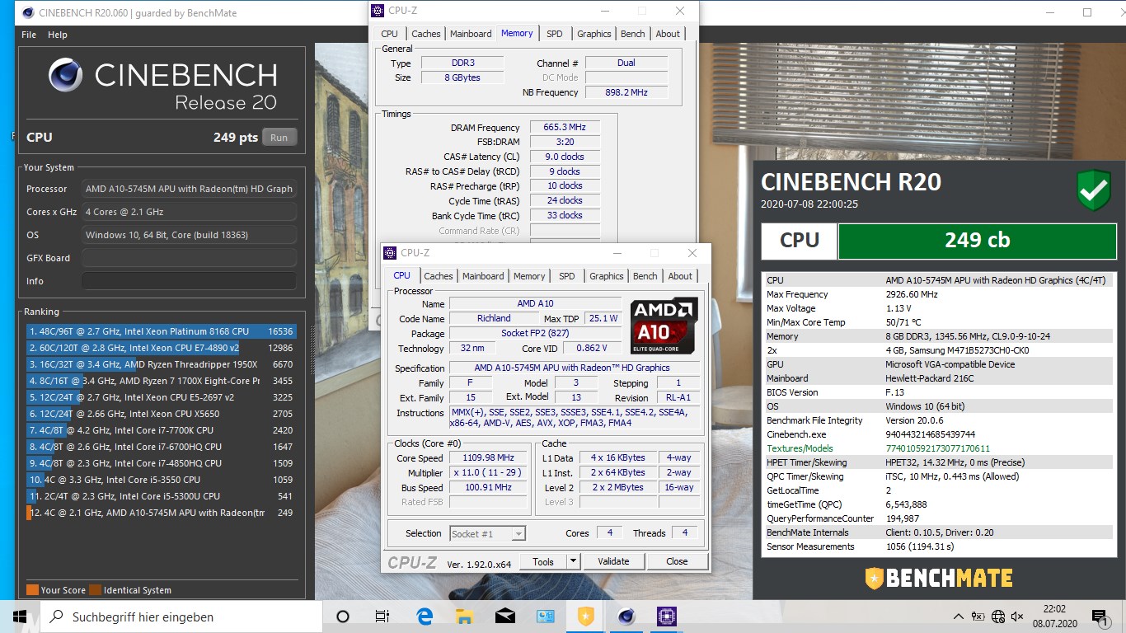Screen dimensions: 1126x633
Task: Click the Cinebench title bar app icon
Action: 28,12
